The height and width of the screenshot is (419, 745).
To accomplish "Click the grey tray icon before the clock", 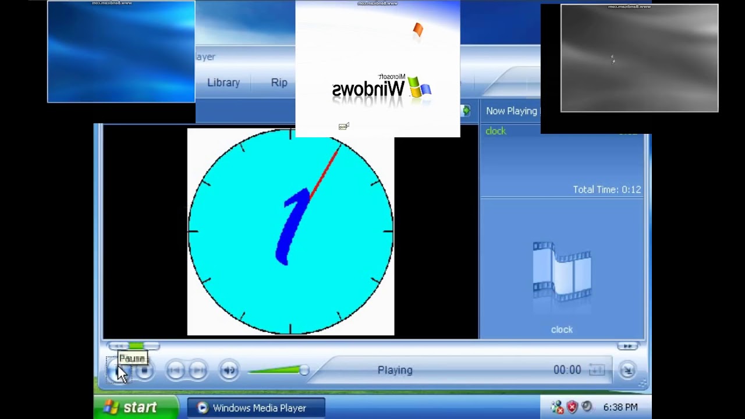I will point(587,407).
